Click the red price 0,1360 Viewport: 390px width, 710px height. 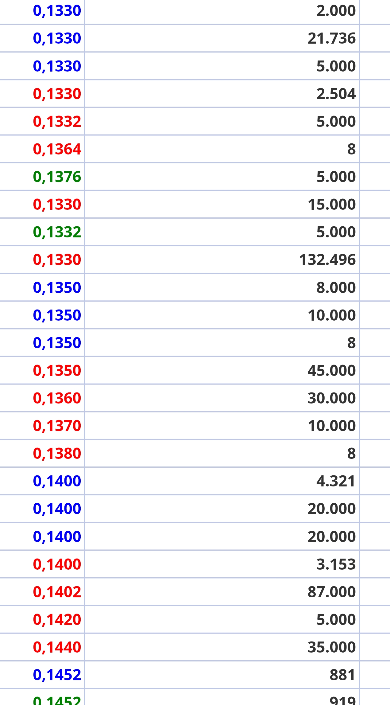pos(57,398)
